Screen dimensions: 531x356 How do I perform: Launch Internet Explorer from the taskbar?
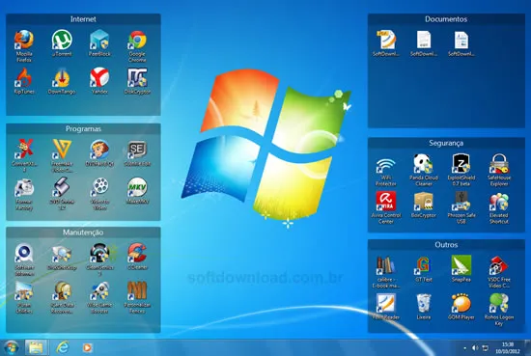click(63, 347)
